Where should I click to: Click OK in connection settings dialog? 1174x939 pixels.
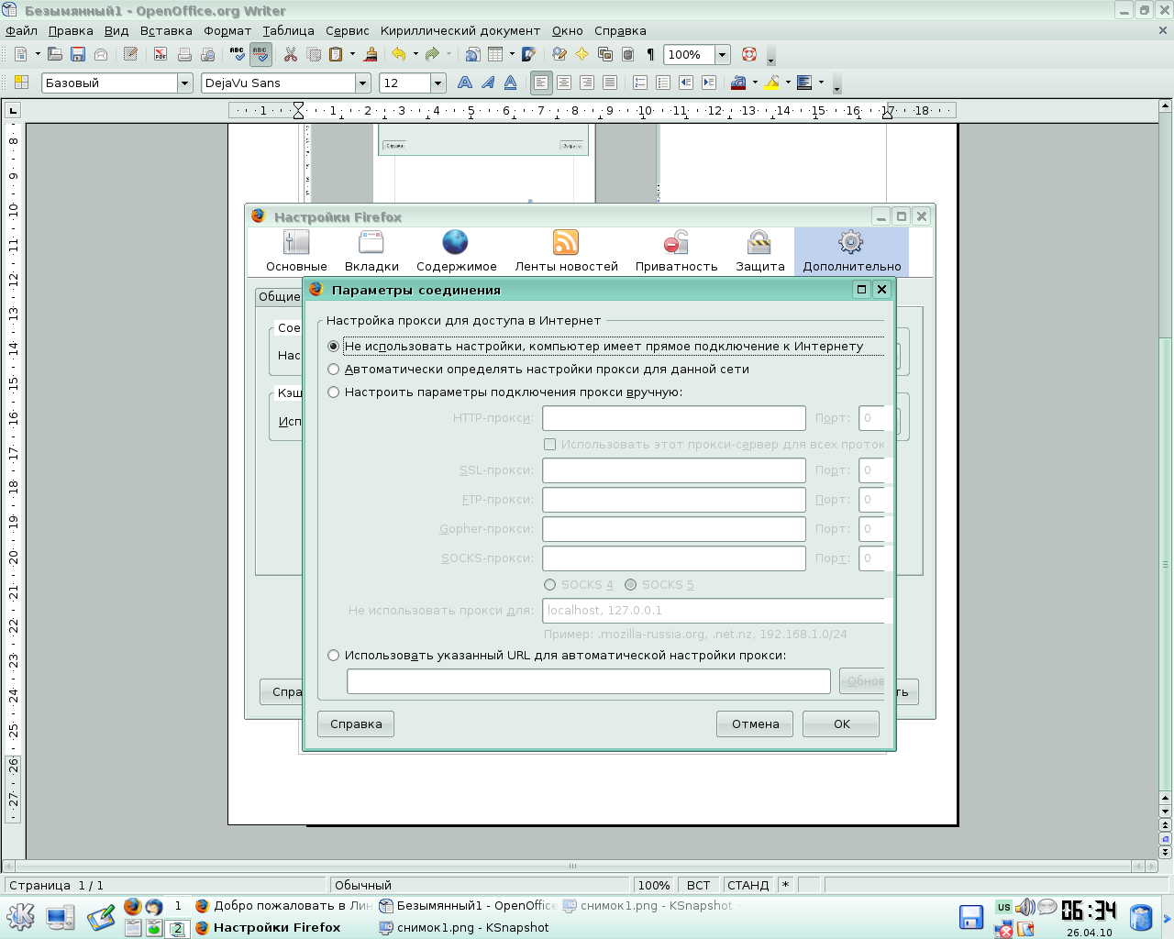point(841,724)
